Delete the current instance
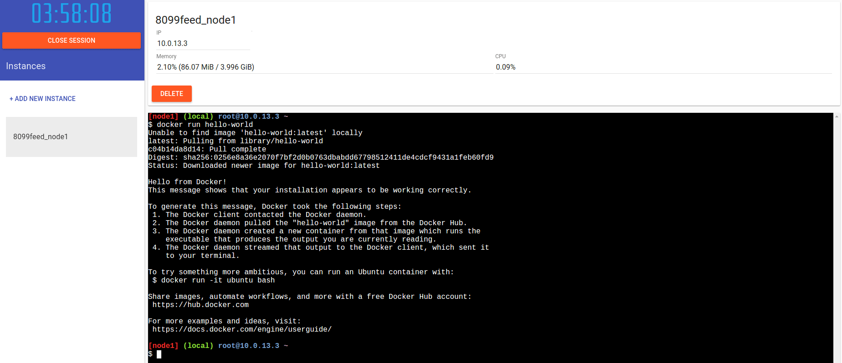The width and height of the screenshot is (842, 363). click(x=172, y=94)
